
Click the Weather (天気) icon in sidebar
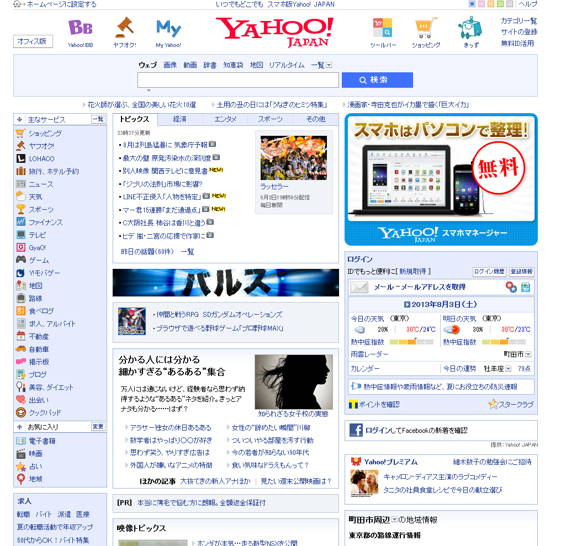[x=21, y=197]
